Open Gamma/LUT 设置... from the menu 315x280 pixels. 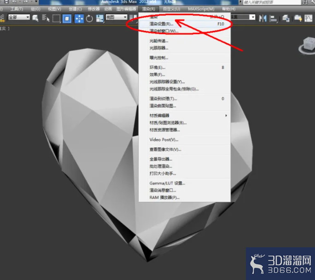[184, 183]
